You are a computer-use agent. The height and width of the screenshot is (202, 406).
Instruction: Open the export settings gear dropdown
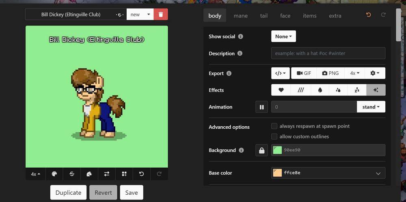point(375,73)
